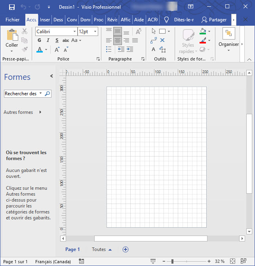The height and width of the screenshot is (266, 255).
Task: Collapse the Formes panel arrow
Action: point(51,76)
